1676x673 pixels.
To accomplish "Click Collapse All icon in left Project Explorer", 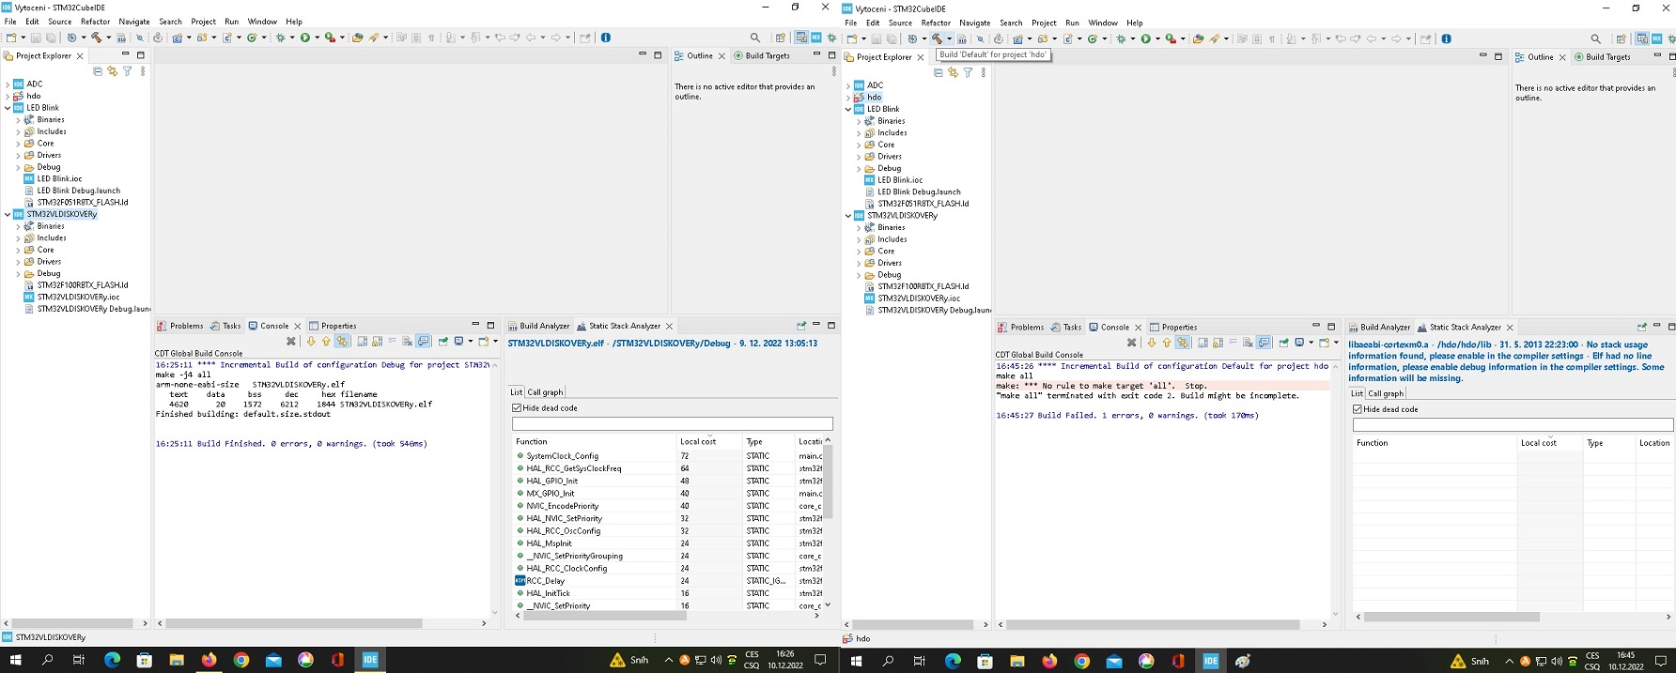I will (x=98, y=71).
